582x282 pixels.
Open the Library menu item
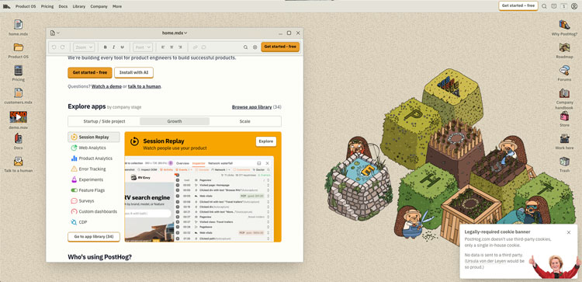pyautogui.click(x=78, y=6)
